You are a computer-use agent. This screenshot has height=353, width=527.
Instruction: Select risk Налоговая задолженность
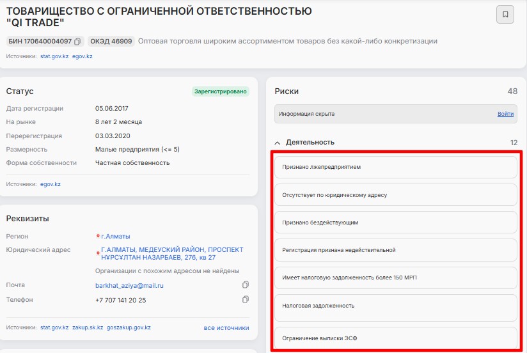tap(396, 308)
